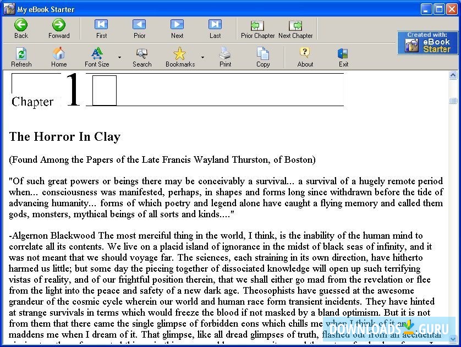Screen dimensions: 461x347
Task: Maximize the My eBook Starter window
Action: pyautogui.click(x=439, y=9)
